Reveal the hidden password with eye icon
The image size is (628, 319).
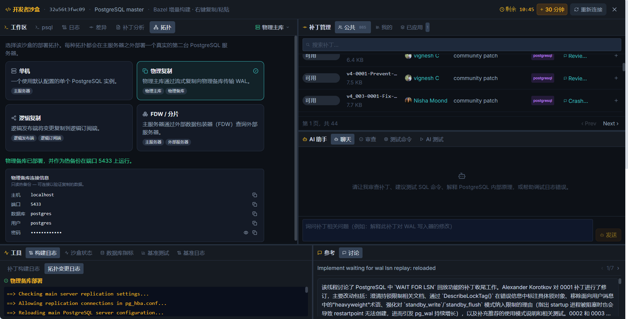(x=246, y=233)
